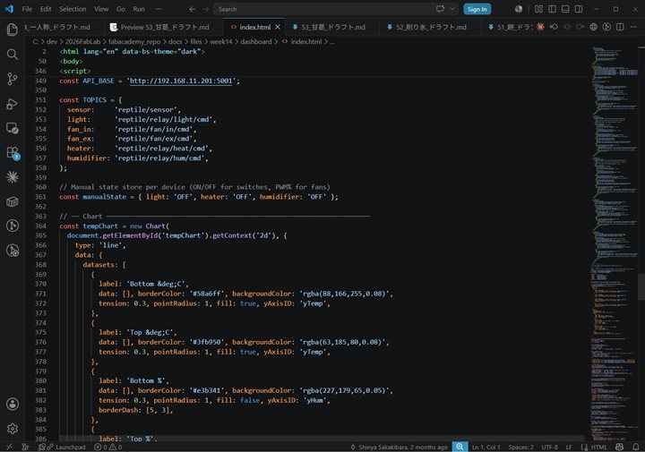This screenshot has width=645, height=452.
Task: Open the Extensions view with update badge
Action: (x=13, y=153)
